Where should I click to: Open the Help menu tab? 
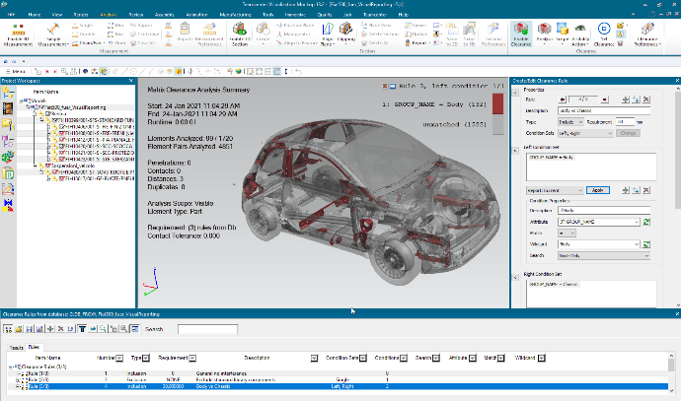coord(404,15)
